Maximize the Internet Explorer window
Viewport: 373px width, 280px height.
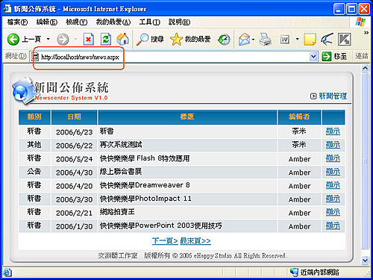point(351,9)
